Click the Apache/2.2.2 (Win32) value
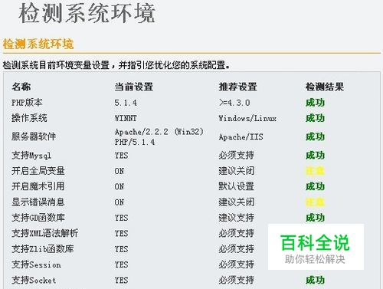 tap(159, 132)
